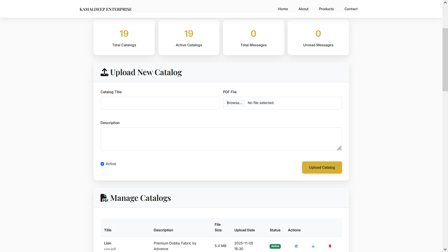Click the Manage Catalogs heading
448x252 pixels.
click(140, 198)
